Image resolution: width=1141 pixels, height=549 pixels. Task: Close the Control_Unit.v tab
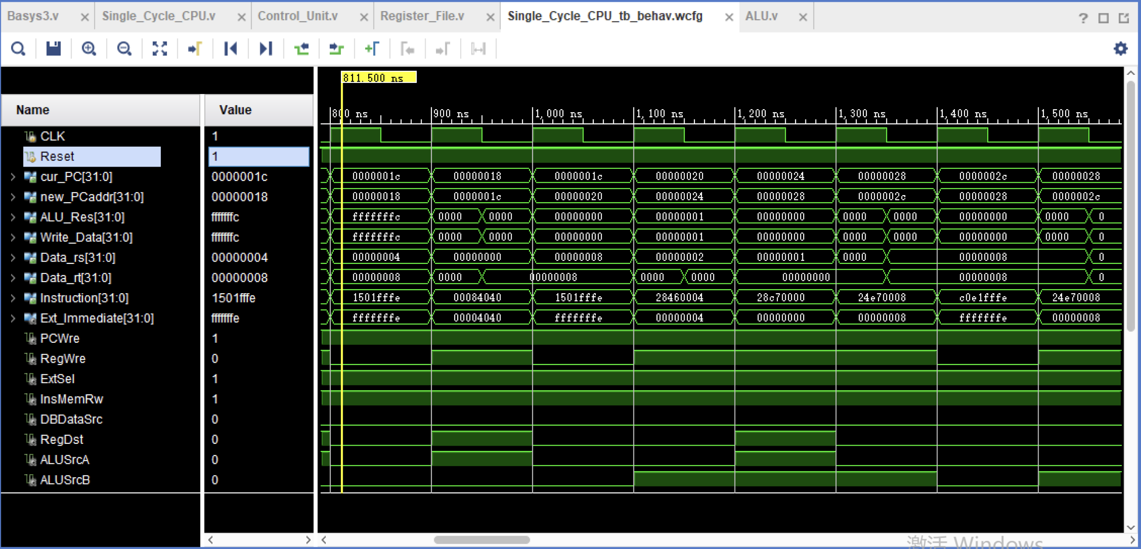[x=364, y=17]
